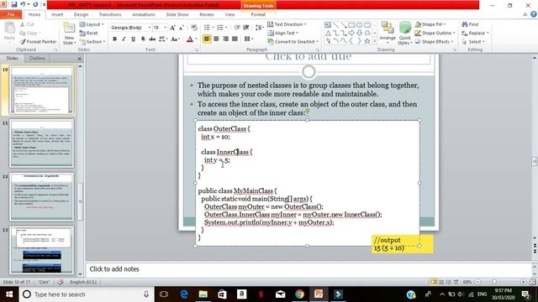The width and height of the screenshot is (538, 302).
Task: Select slide 12 thumbnail
Action: (41, 196)
